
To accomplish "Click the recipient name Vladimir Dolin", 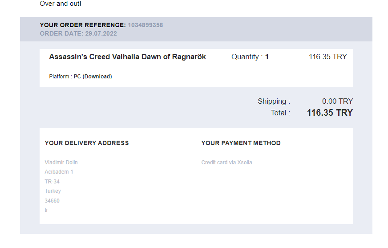I will (61, 163).
